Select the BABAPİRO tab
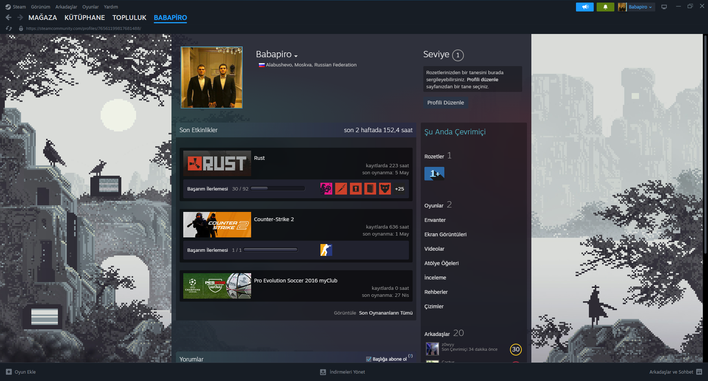 click(x=170, y=17)
